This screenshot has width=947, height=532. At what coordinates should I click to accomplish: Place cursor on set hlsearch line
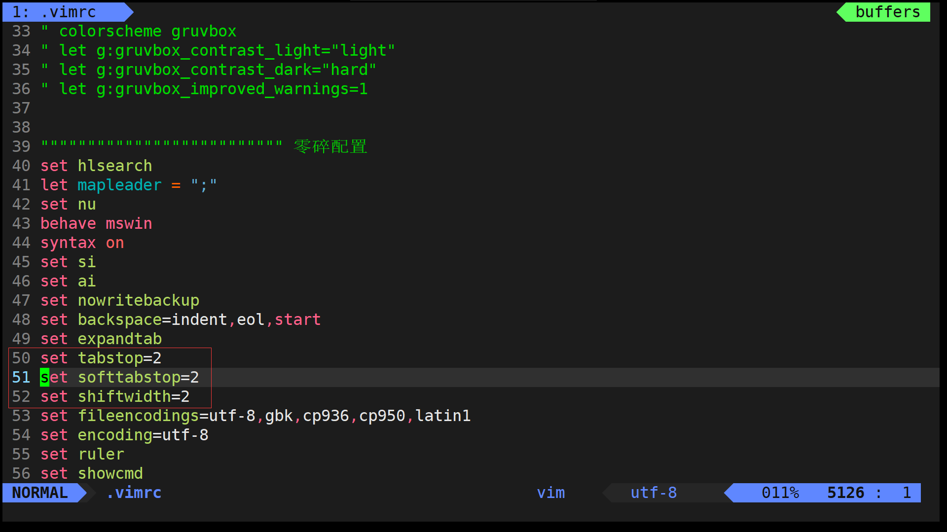click(96, 166)
